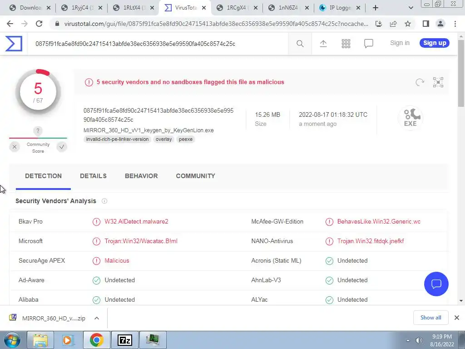Open the blue chat bubble button
The image size is (465, 349).
[x=436, y=284]
